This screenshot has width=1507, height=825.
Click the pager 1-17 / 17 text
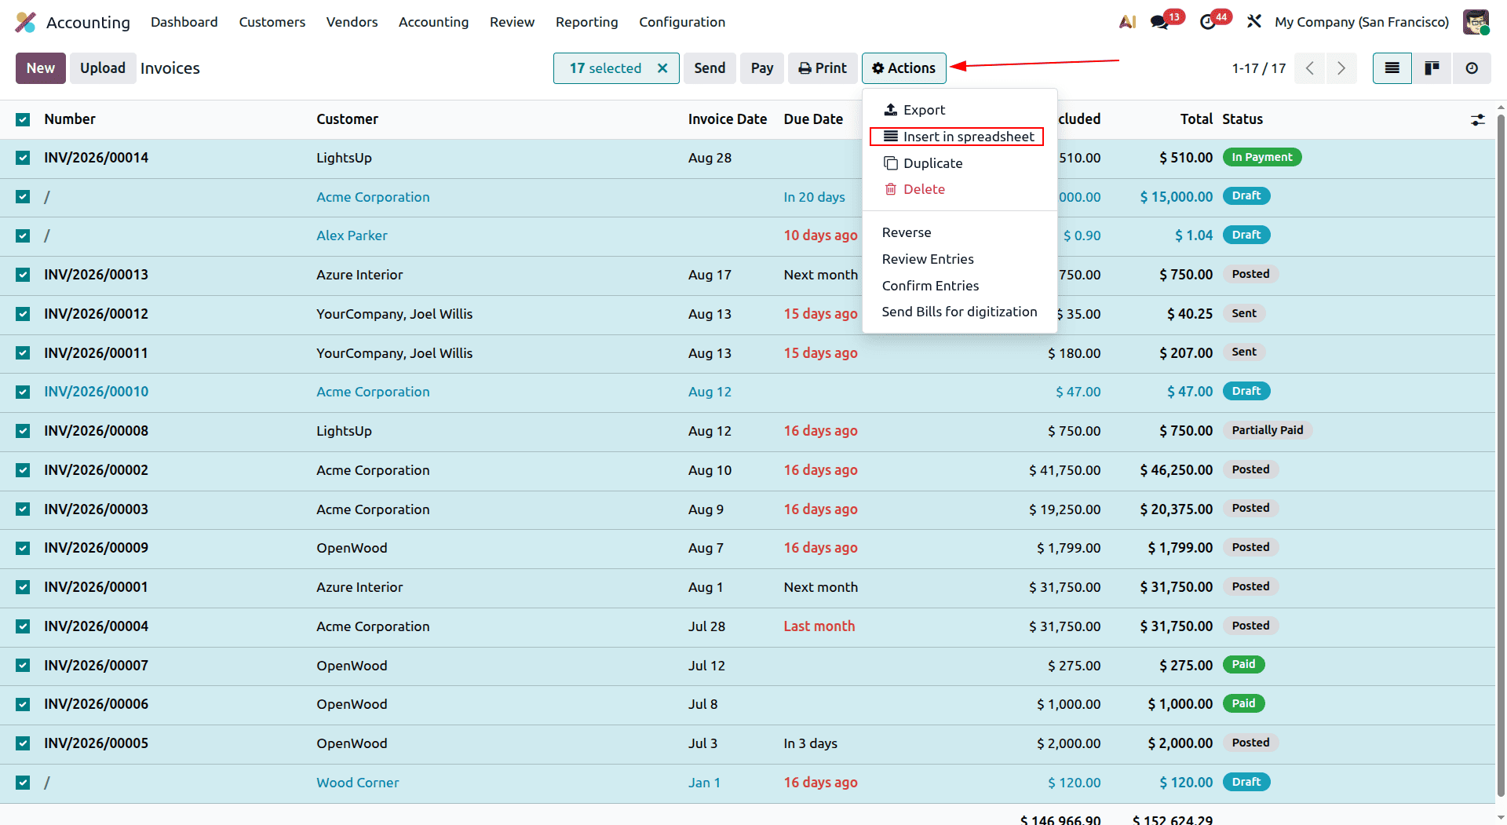1259,68
